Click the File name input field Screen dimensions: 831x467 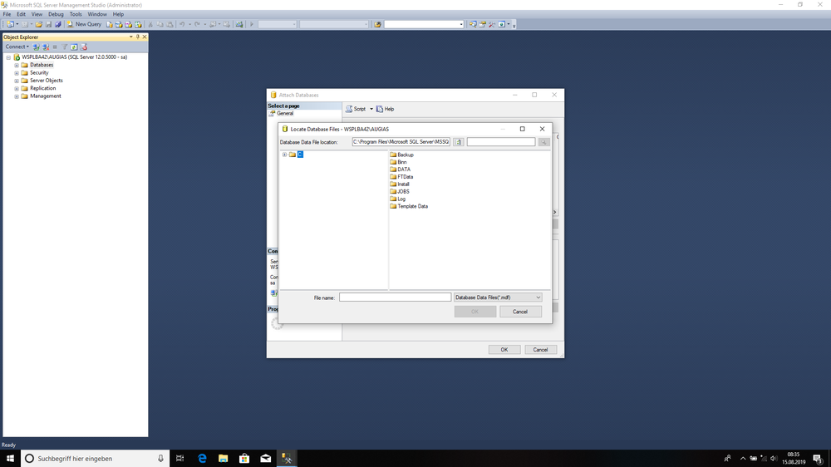(x=395, y=297)
